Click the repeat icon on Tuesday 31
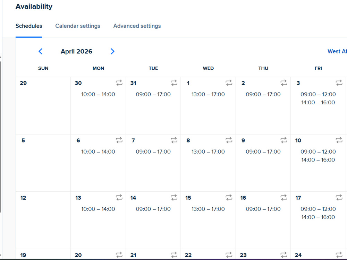Screen dimensions: 347x260 pyautogui.click(x=174, y=83)
